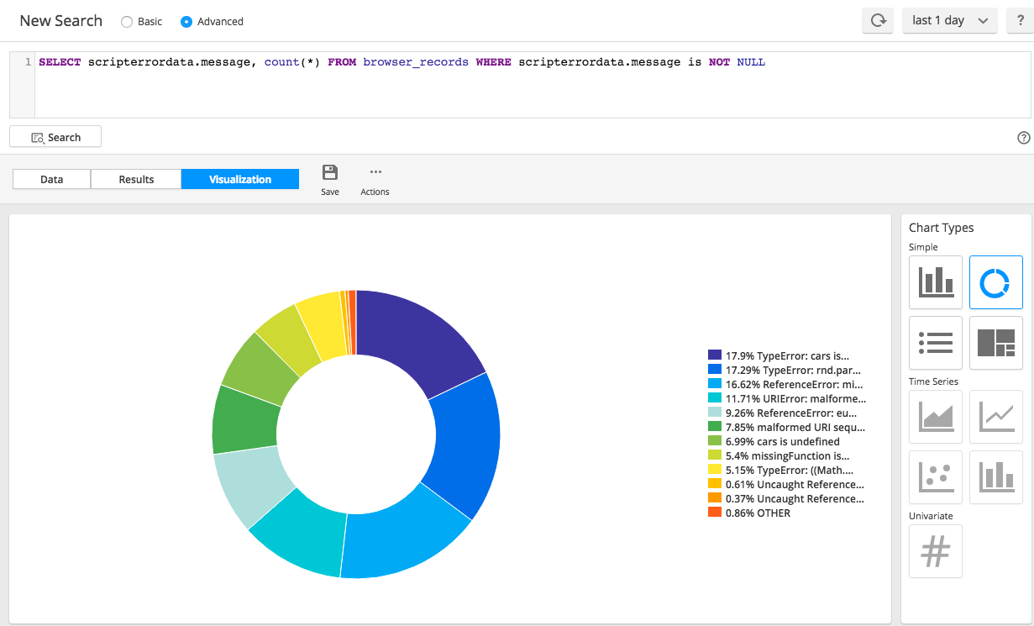Screen dimensions: 1034x626
Task: Click the Chart Types panel heading
Action: click(942, 228)
